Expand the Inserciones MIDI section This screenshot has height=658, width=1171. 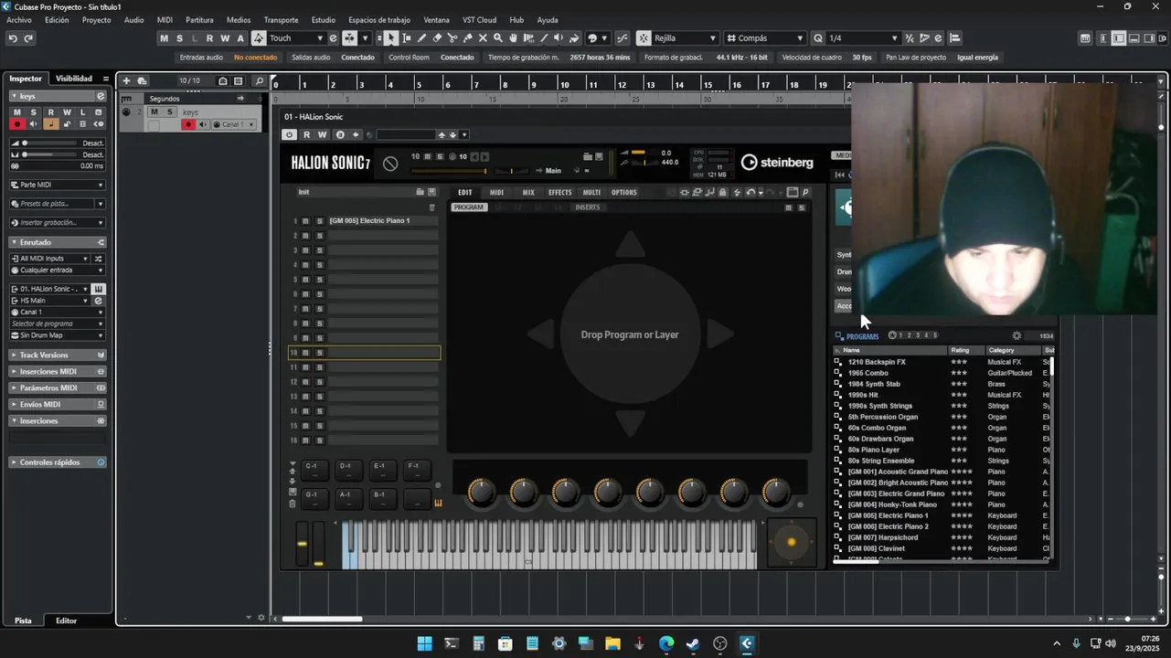[58, 371]
